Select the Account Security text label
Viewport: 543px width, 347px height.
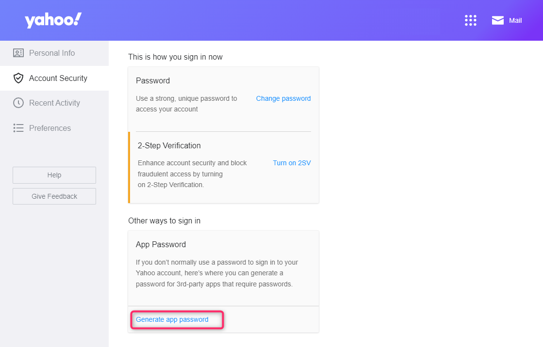(58, 78)
